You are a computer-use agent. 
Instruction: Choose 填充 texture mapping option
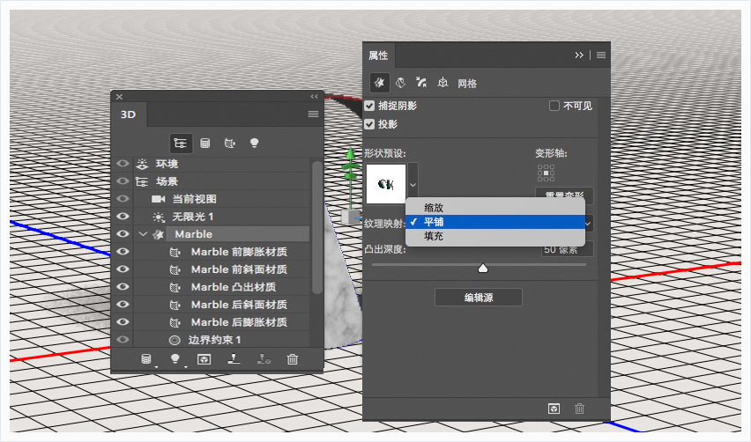(495, 236)
